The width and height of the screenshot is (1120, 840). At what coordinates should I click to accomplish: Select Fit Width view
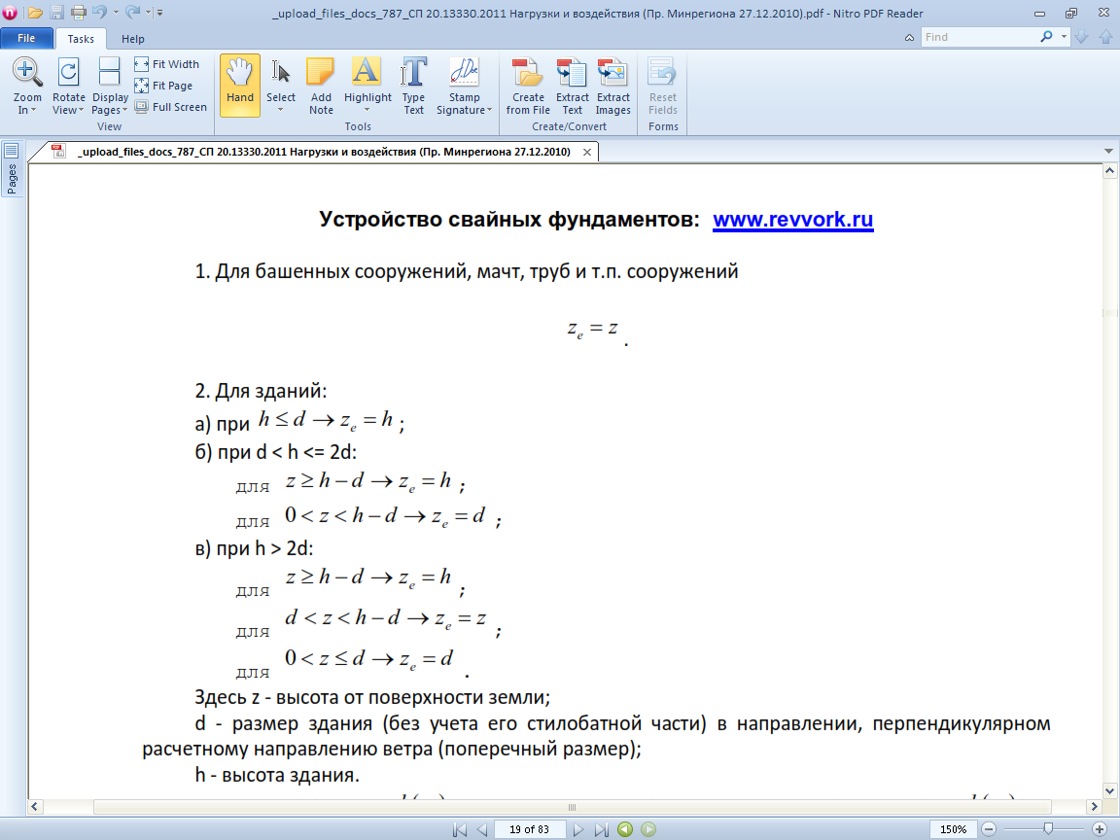pyautogui.click(x=167, y=64)
